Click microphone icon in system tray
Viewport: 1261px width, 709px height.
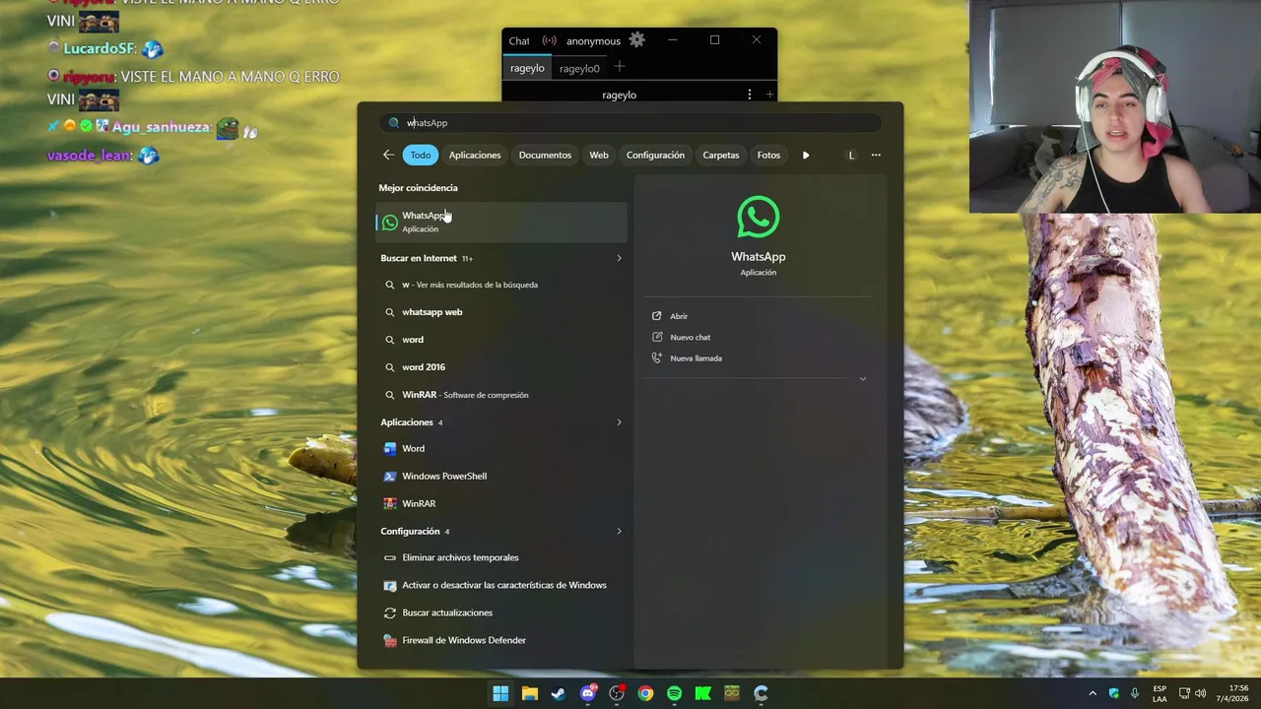coord(1135,693)
